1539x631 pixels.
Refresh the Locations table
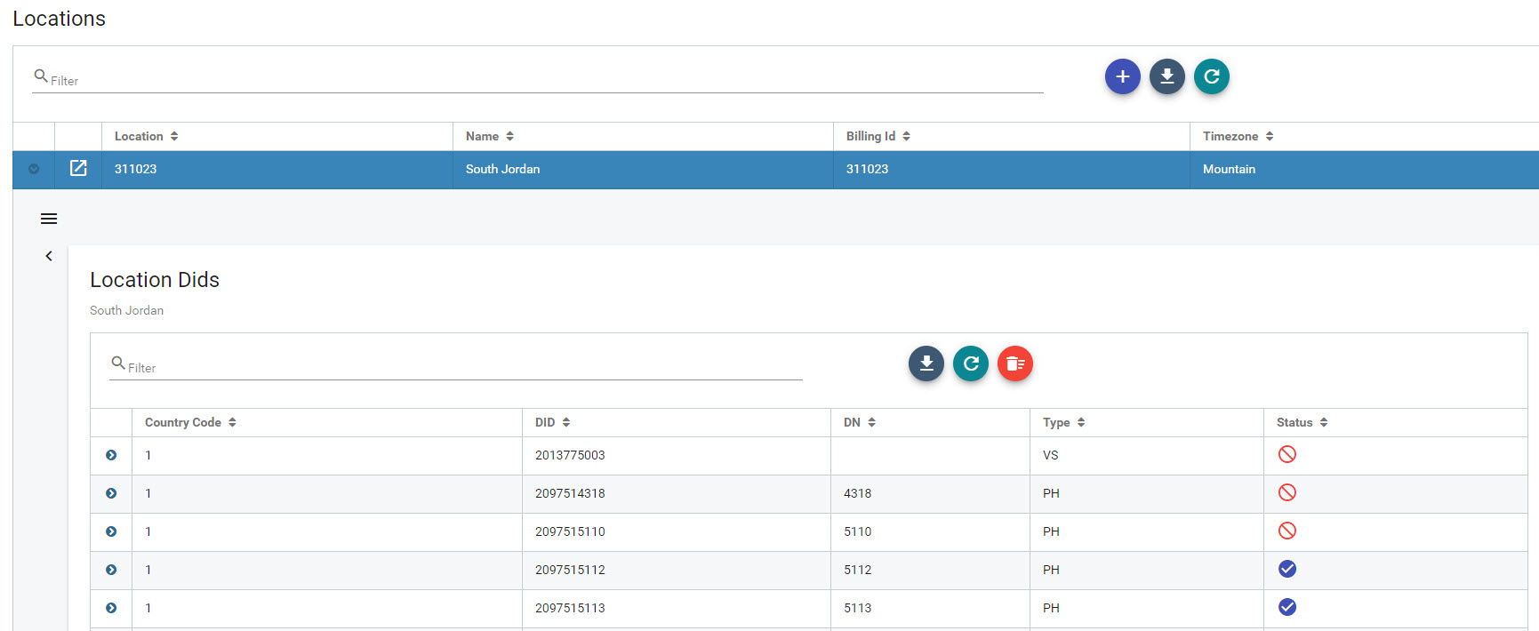click(1211, 76)
